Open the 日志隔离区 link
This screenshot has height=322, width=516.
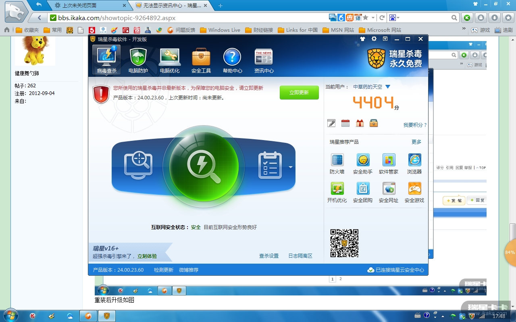coord(300,256)
